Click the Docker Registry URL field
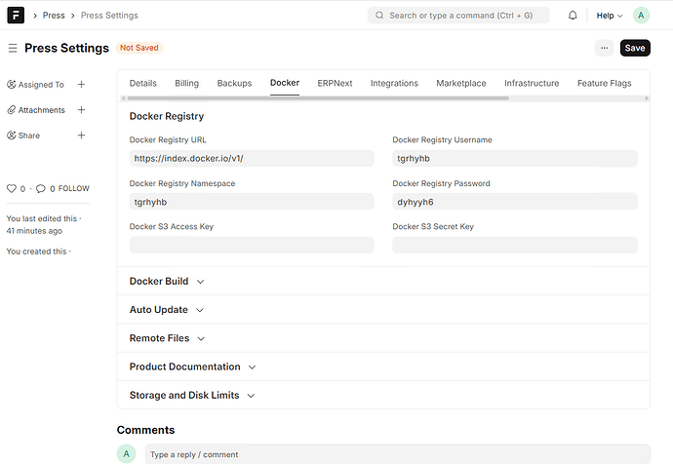Image resolution: width=673 pixels, height=464 pixels. click(252, 158)
